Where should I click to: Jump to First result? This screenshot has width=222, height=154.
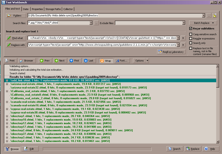point(75,61)
